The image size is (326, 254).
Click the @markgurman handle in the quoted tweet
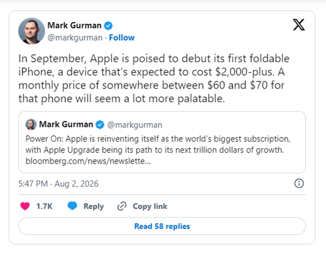coord(135,125)
